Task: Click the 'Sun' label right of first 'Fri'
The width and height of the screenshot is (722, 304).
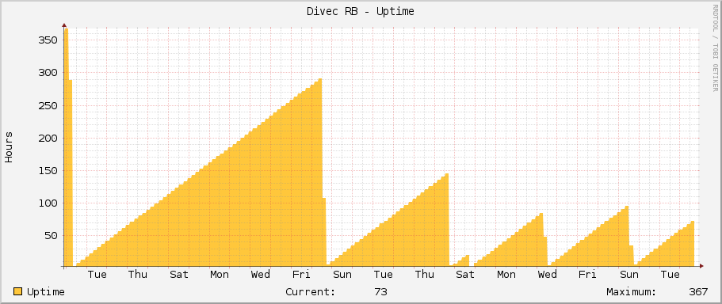Action: tap(342, 275)
